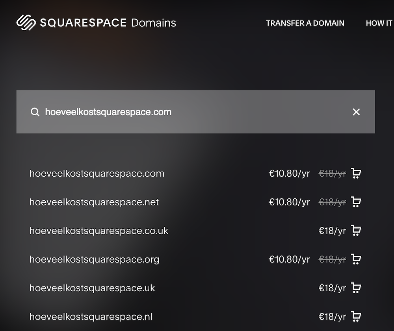Select the hoeveelkostsquarespace.com domain name

(x=97, y=174)
